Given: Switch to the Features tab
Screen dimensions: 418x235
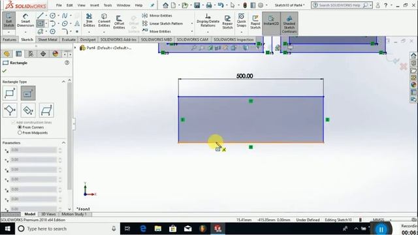Looking at the screenshot, I should [x=10, y=39].
